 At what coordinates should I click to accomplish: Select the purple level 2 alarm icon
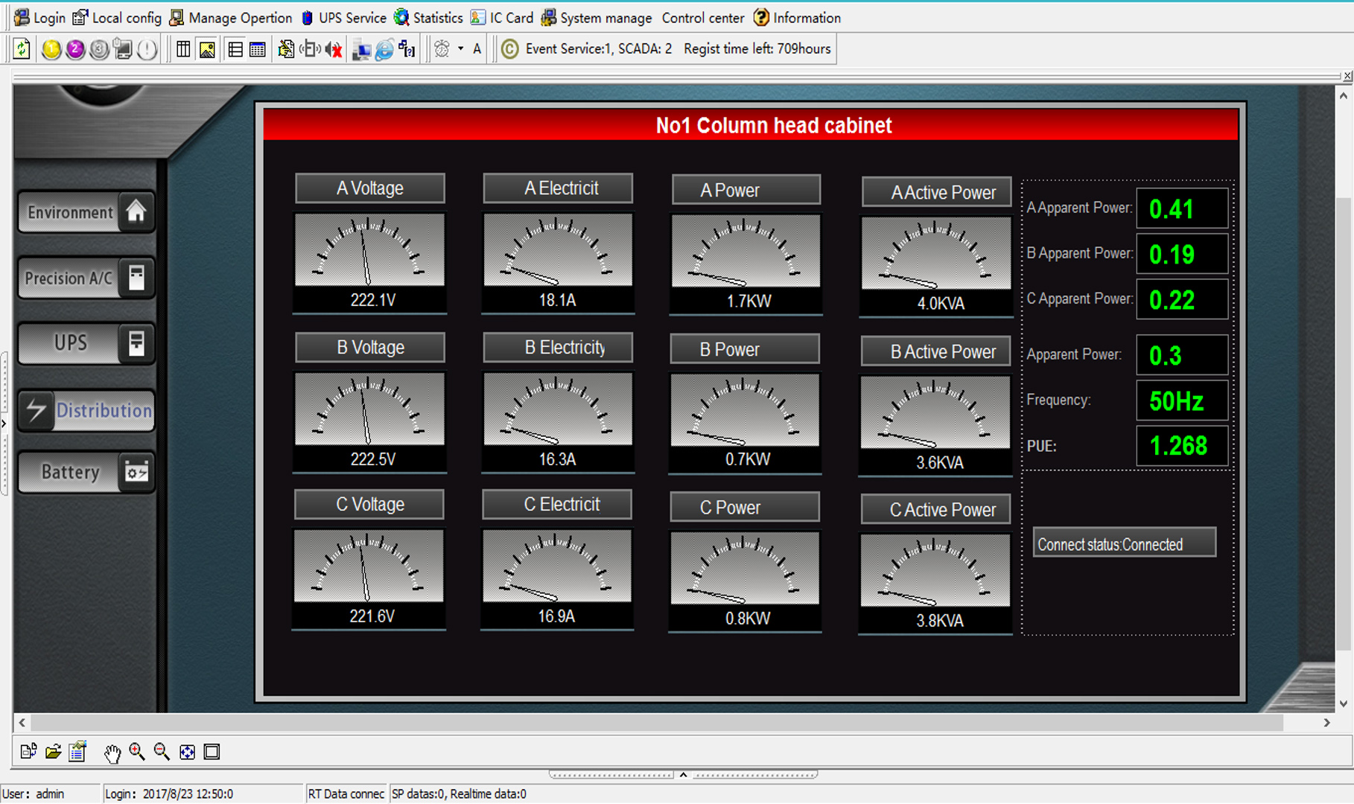click(x=74, y=49)
